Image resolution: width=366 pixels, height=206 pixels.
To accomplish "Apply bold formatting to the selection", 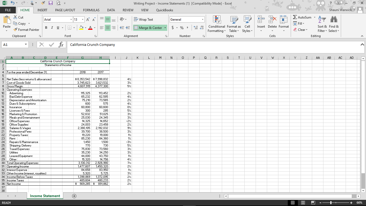I will [x=46, y=28].
